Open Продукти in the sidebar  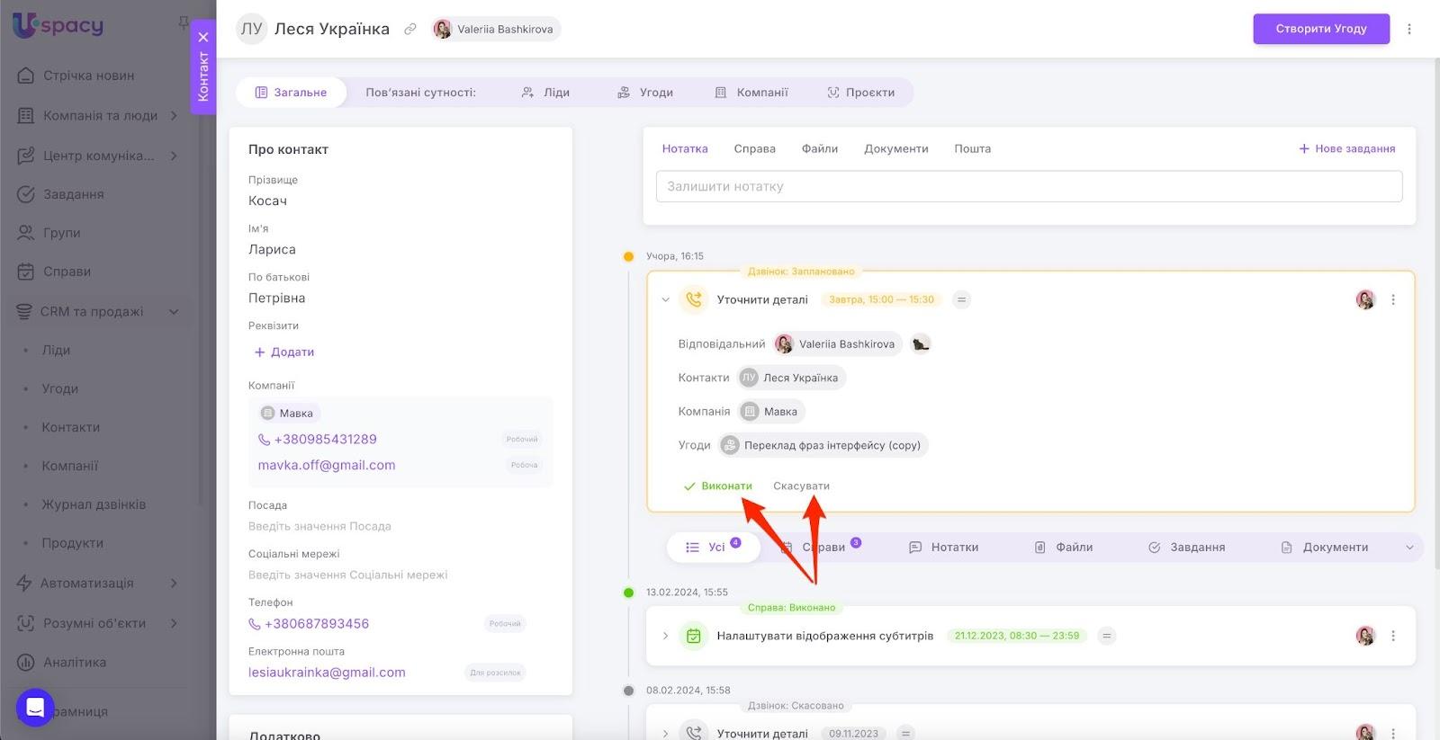[x=73, y=544]
